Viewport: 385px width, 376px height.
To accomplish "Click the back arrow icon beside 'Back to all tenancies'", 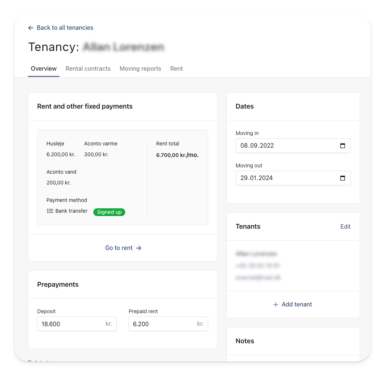I will [x=31, y=28].
